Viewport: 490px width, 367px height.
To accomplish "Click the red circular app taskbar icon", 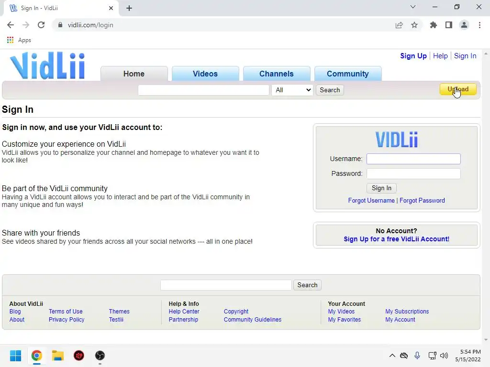I will coord(79,356).
